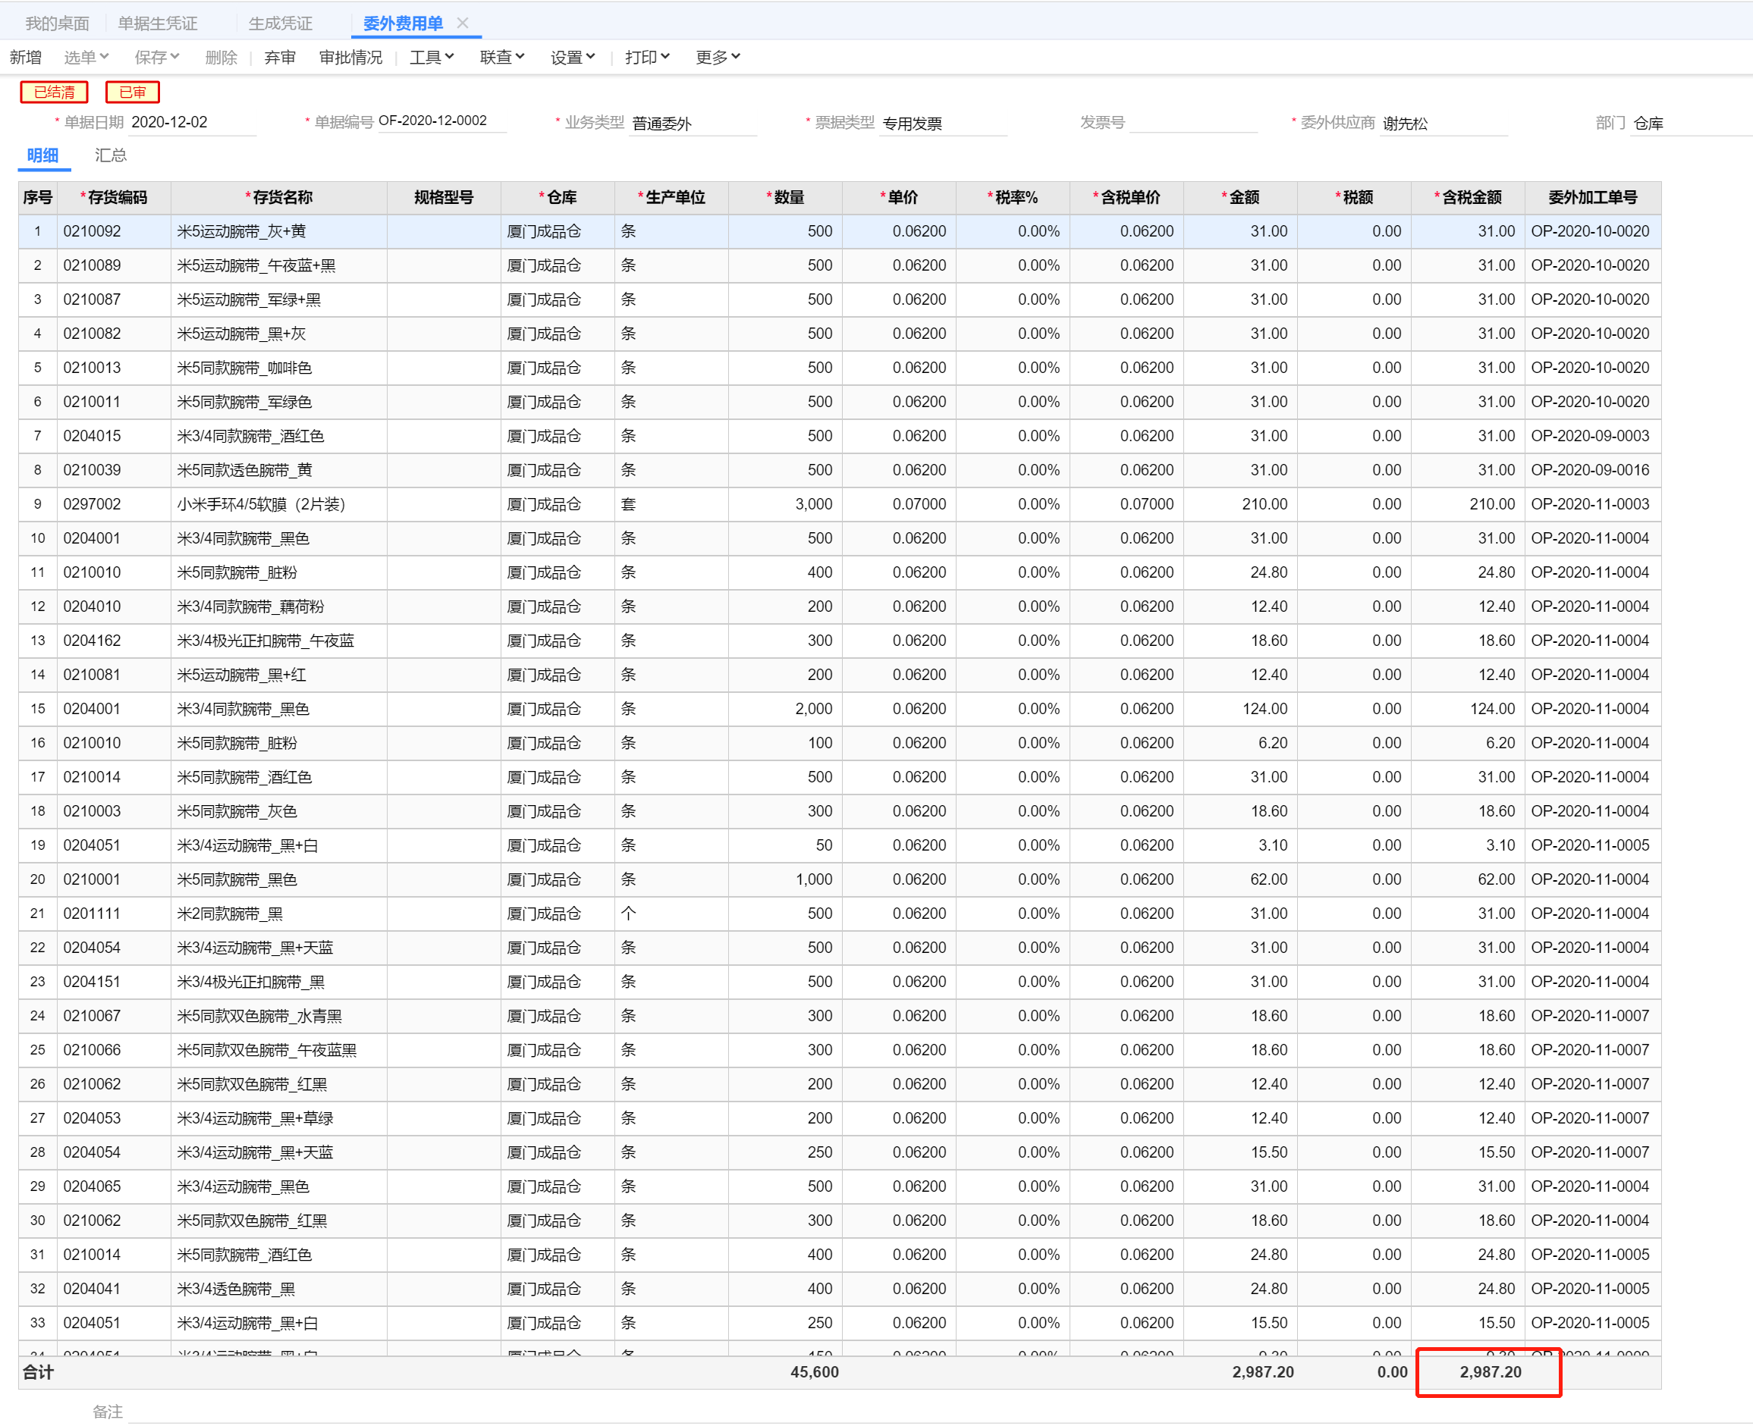
Task: Click item 米5同款双色腕带_午夜蓝黑
Action: 267,1050
